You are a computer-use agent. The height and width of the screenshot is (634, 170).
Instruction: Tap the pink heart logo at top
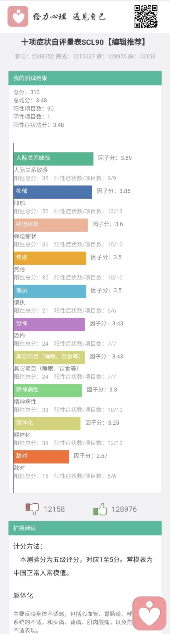[x=18, y=16]
